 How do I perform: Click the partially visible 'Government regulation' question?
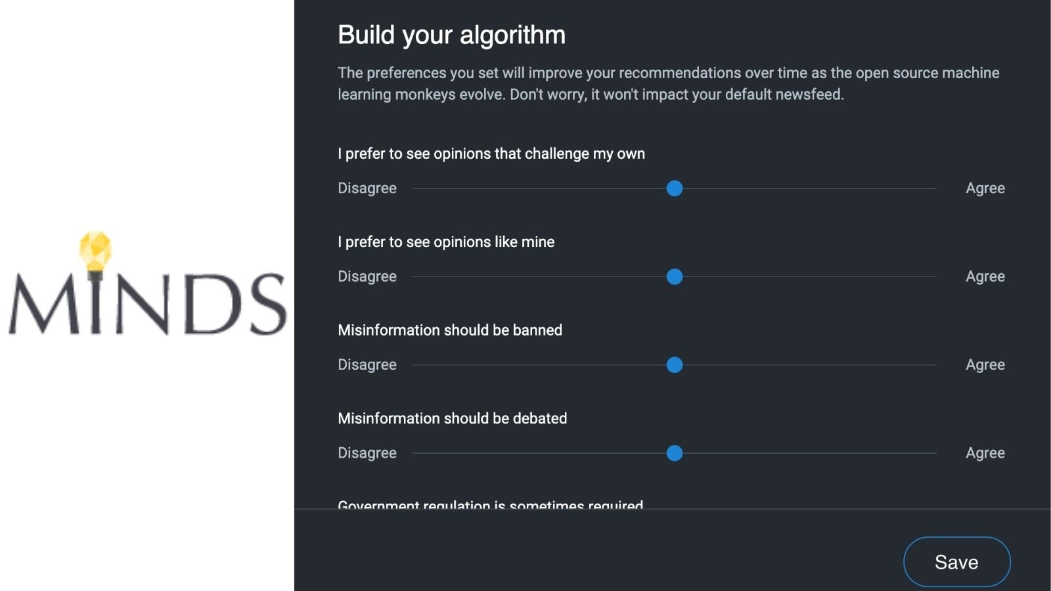pyautogui.click(x=491, y=504)
